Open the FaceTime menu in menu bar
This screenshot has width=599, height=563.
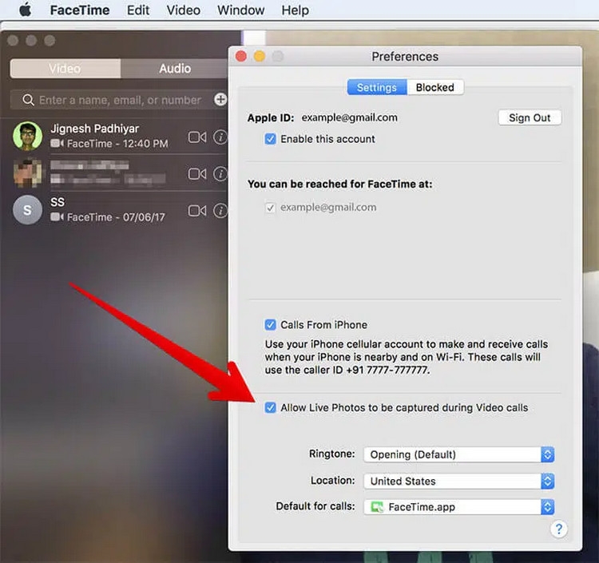coord(79,10)
